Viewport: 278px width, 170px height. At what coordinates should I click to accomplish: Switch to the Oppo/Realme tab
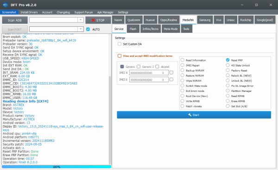click(x=169, y=20)
